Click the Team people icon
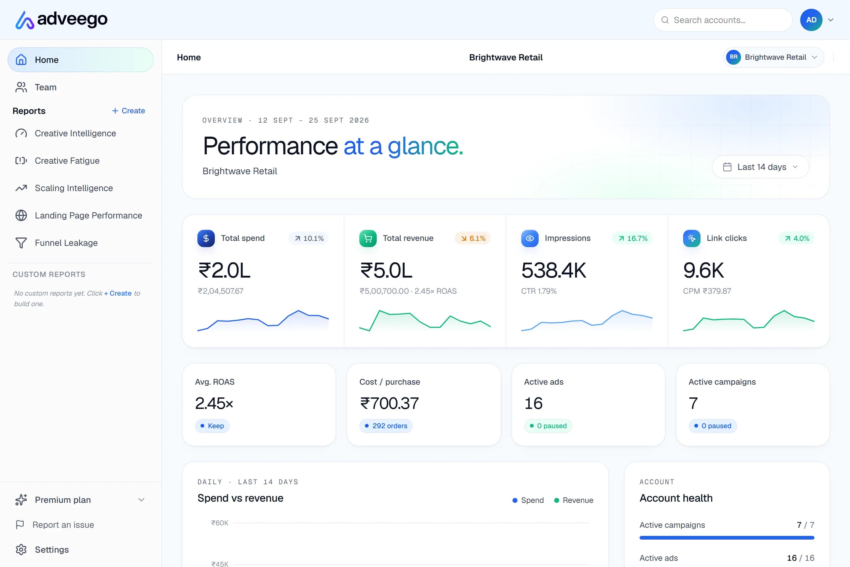The height and width of the screenshot is (567, 850). pos(21,87)
